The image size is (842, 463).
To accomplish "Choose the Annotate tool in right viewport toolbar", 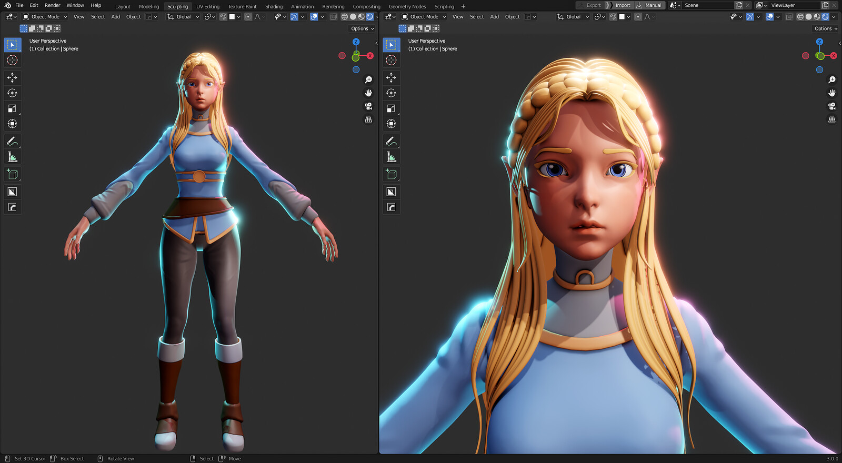I will [391, 142].
